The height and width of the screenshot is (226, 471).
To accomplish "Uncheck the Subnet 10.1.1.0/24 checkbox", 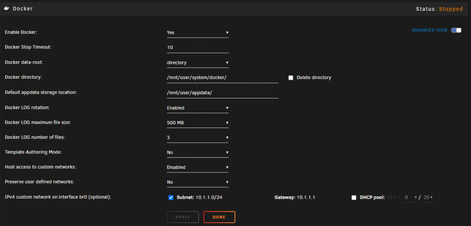I will [x=171, y=197].
